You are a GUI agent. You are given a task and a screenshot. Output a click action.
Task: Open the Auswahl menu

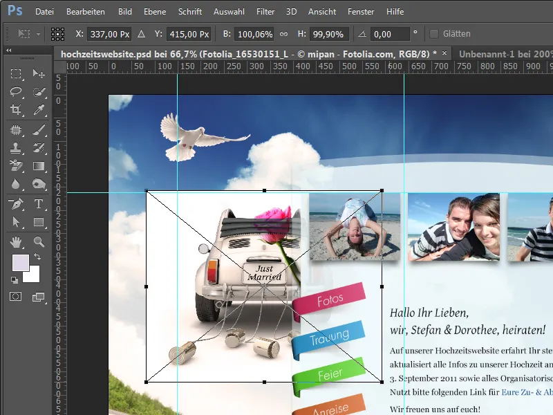click(x=229, y=12)
